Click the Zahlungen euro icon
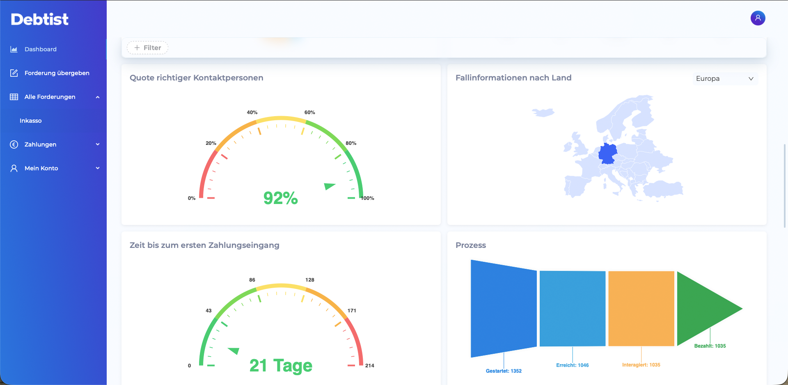Viewport: 788px width, 385px height. coord(14,144)
